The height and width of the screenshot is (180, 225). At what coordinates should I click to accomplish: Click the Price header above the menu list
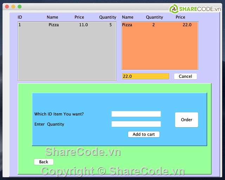79,17
